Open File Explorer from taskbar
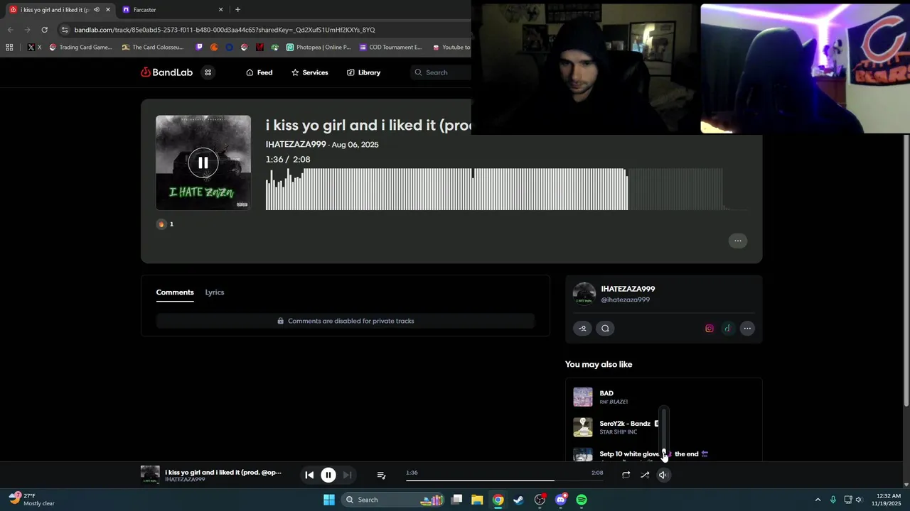The image size is (910, 511). tap(477, 500)
